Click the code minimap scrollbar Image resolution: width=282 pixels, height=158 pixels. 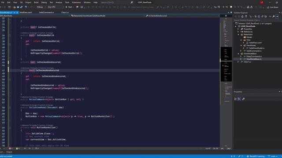tap(226, 82)
